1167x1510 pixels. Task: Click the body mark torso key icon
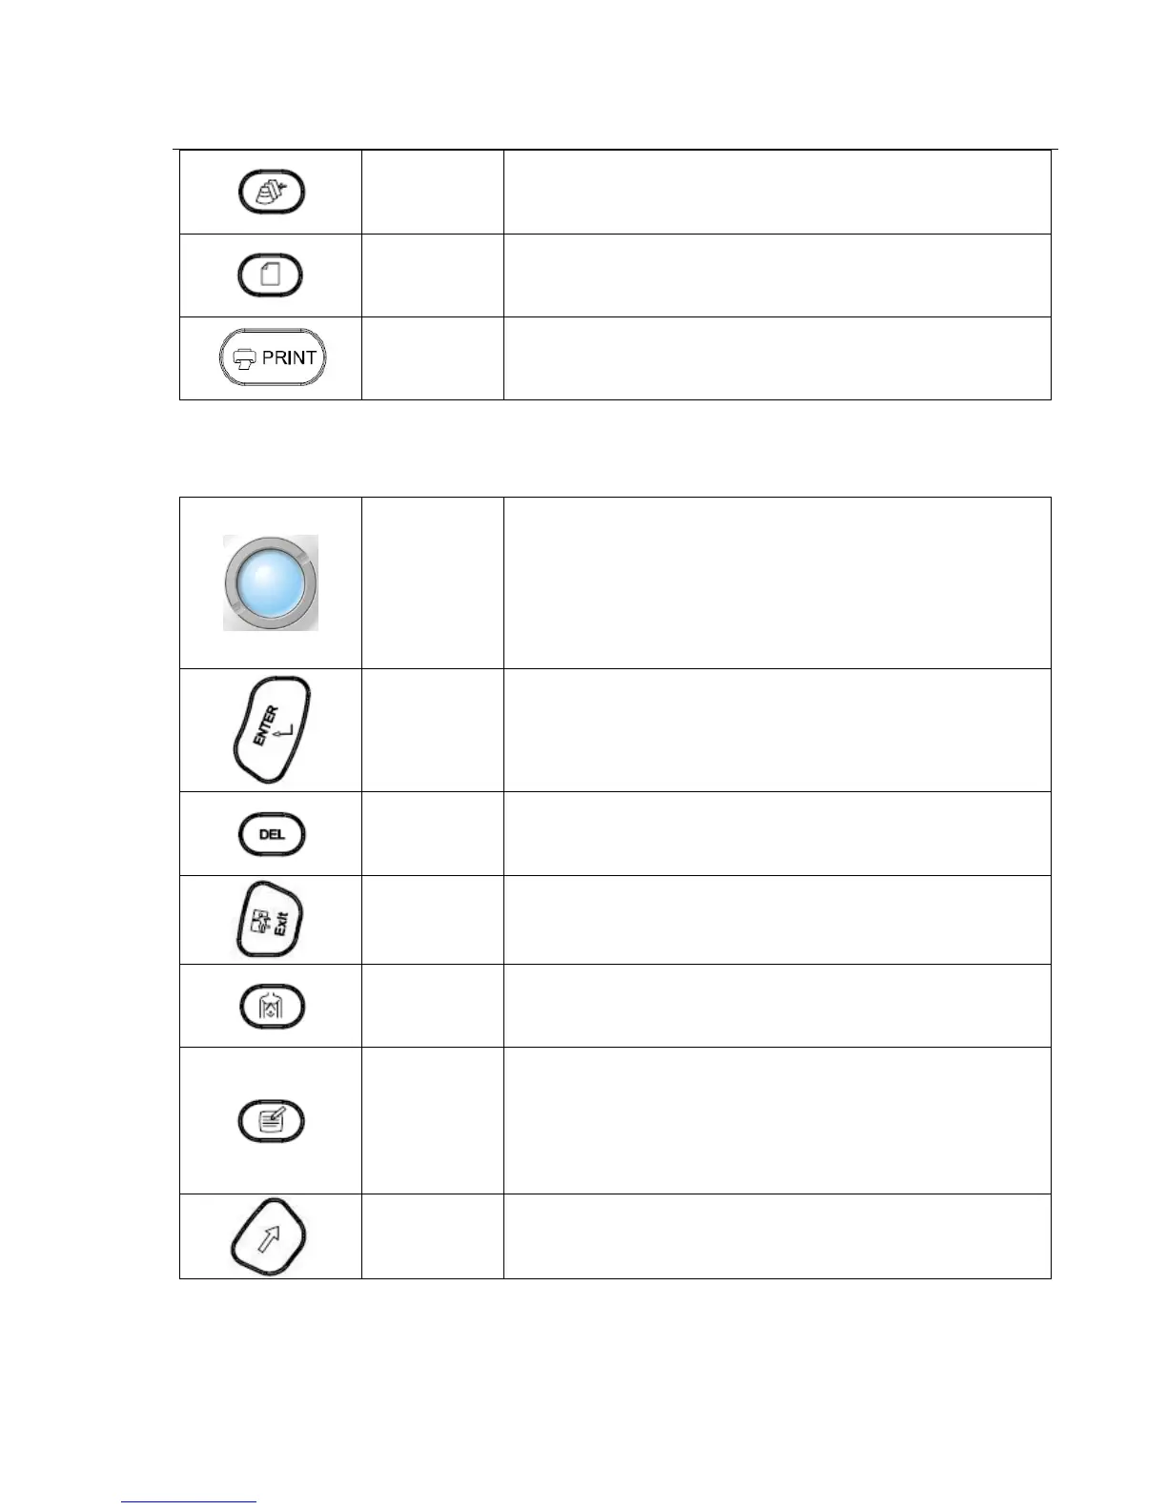(x=271, y=1006)
